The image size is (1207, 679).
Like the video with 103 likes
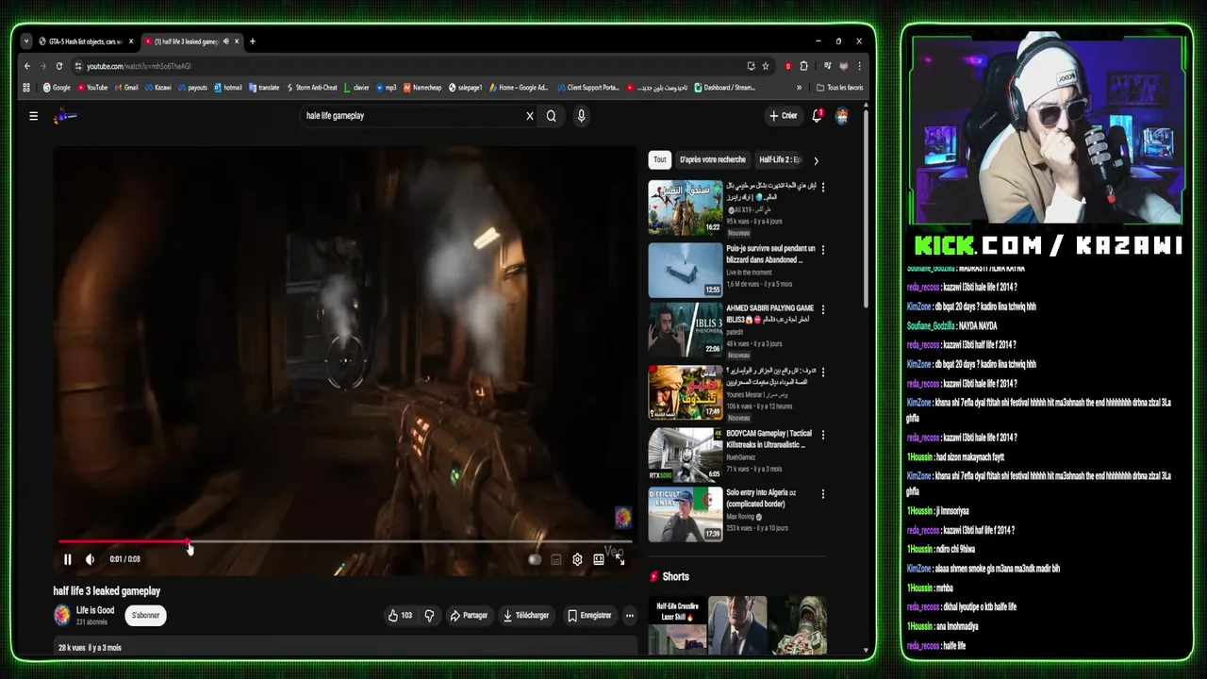coord(400,616)
